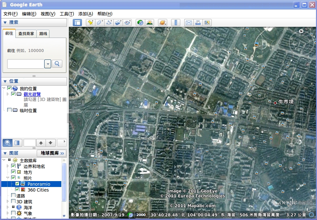Uncheck the 觀光遊覽 folder checkbox
317x220 pixels.
pos(13,94)
